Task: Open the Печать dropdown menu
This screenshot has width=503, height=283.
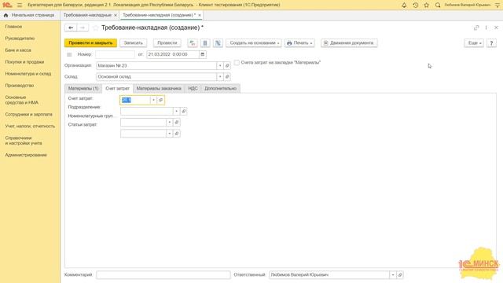Action: pos(299,43)
